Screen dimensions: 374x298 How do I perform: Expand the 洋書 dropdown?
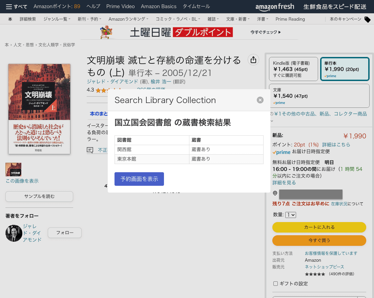pyautogui.click(x=263, y=19)
